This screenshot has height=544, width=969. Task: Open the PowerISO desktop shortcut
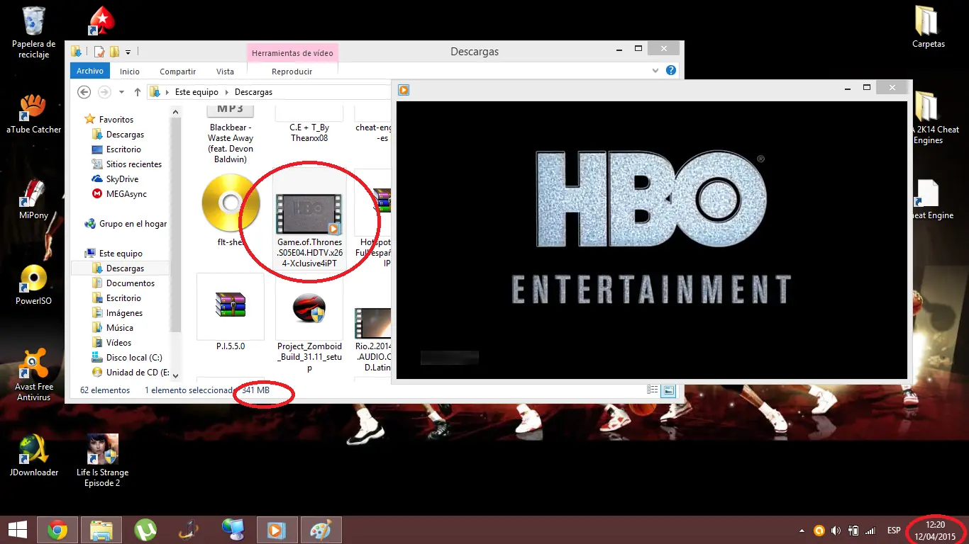33,285
